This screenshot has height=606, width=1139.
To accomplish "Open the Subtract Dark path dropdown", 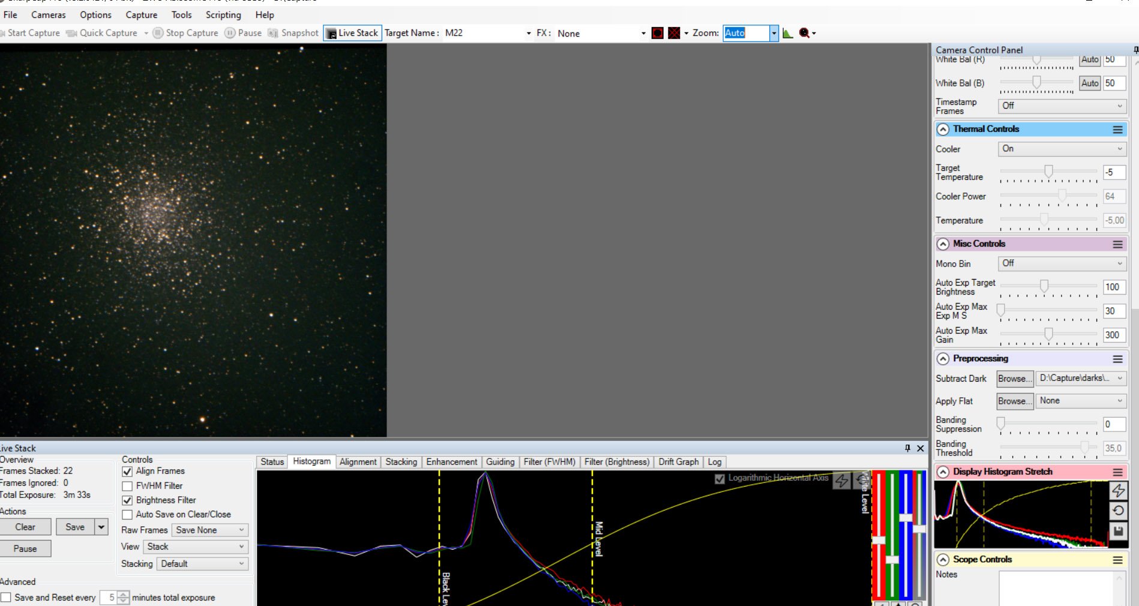I will [1081, 379].
